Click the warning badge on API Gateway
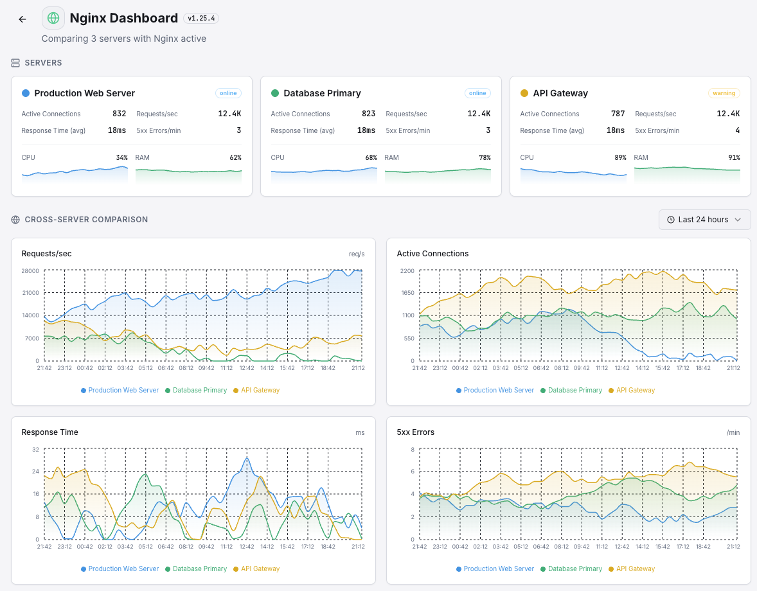This screenshot has width=757, height=591. point(724,93)
